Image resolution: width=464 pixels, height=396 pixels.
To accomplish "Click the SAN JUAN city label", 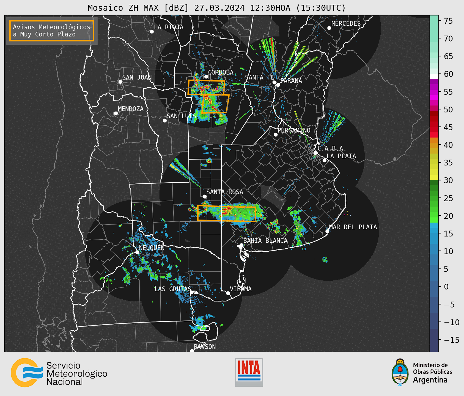I will (137, 77).
